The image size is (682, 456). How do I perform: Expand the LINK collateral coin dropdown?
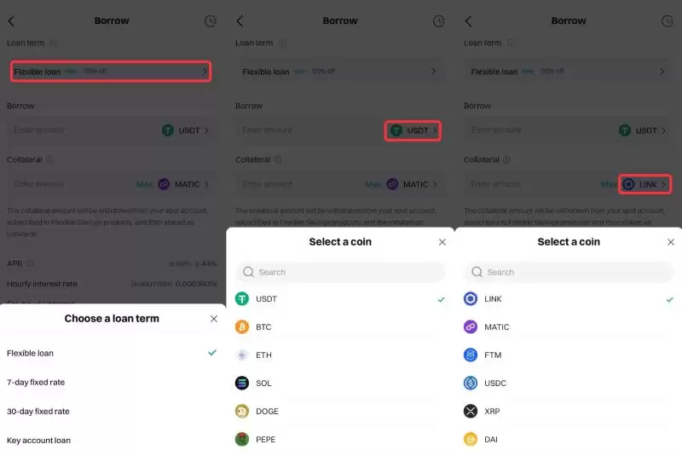click(x=645, y=184)
